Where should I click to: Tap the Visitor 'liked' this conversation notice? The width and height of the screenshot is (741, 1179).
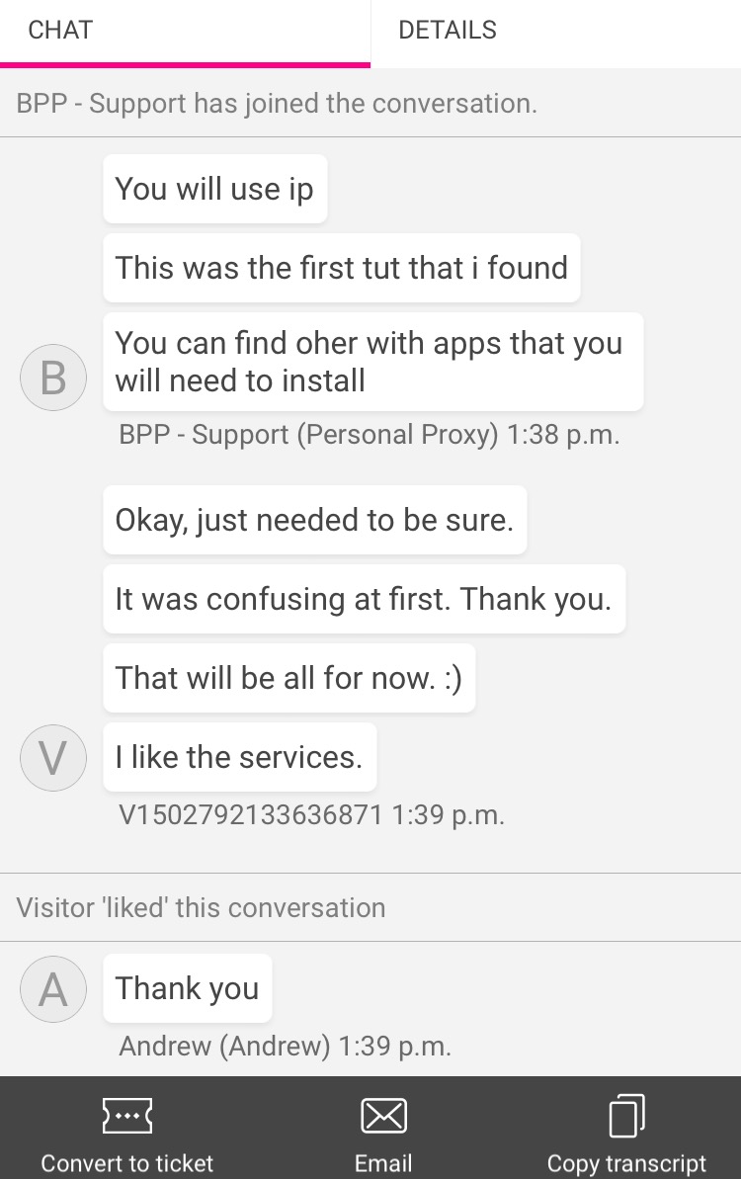[201, 907]
